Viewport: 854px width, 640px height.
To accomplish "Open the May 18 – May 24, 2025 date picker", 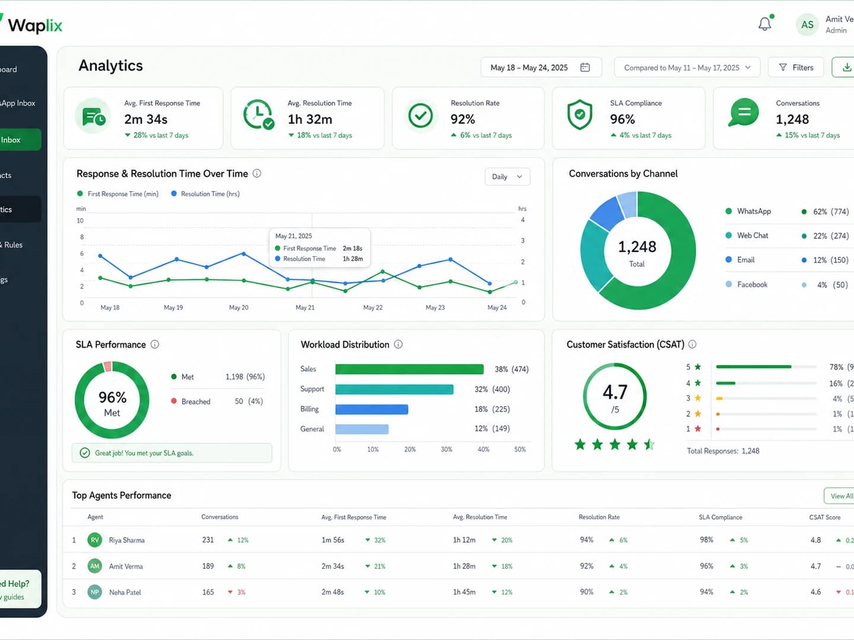I will tap(541, 68).
